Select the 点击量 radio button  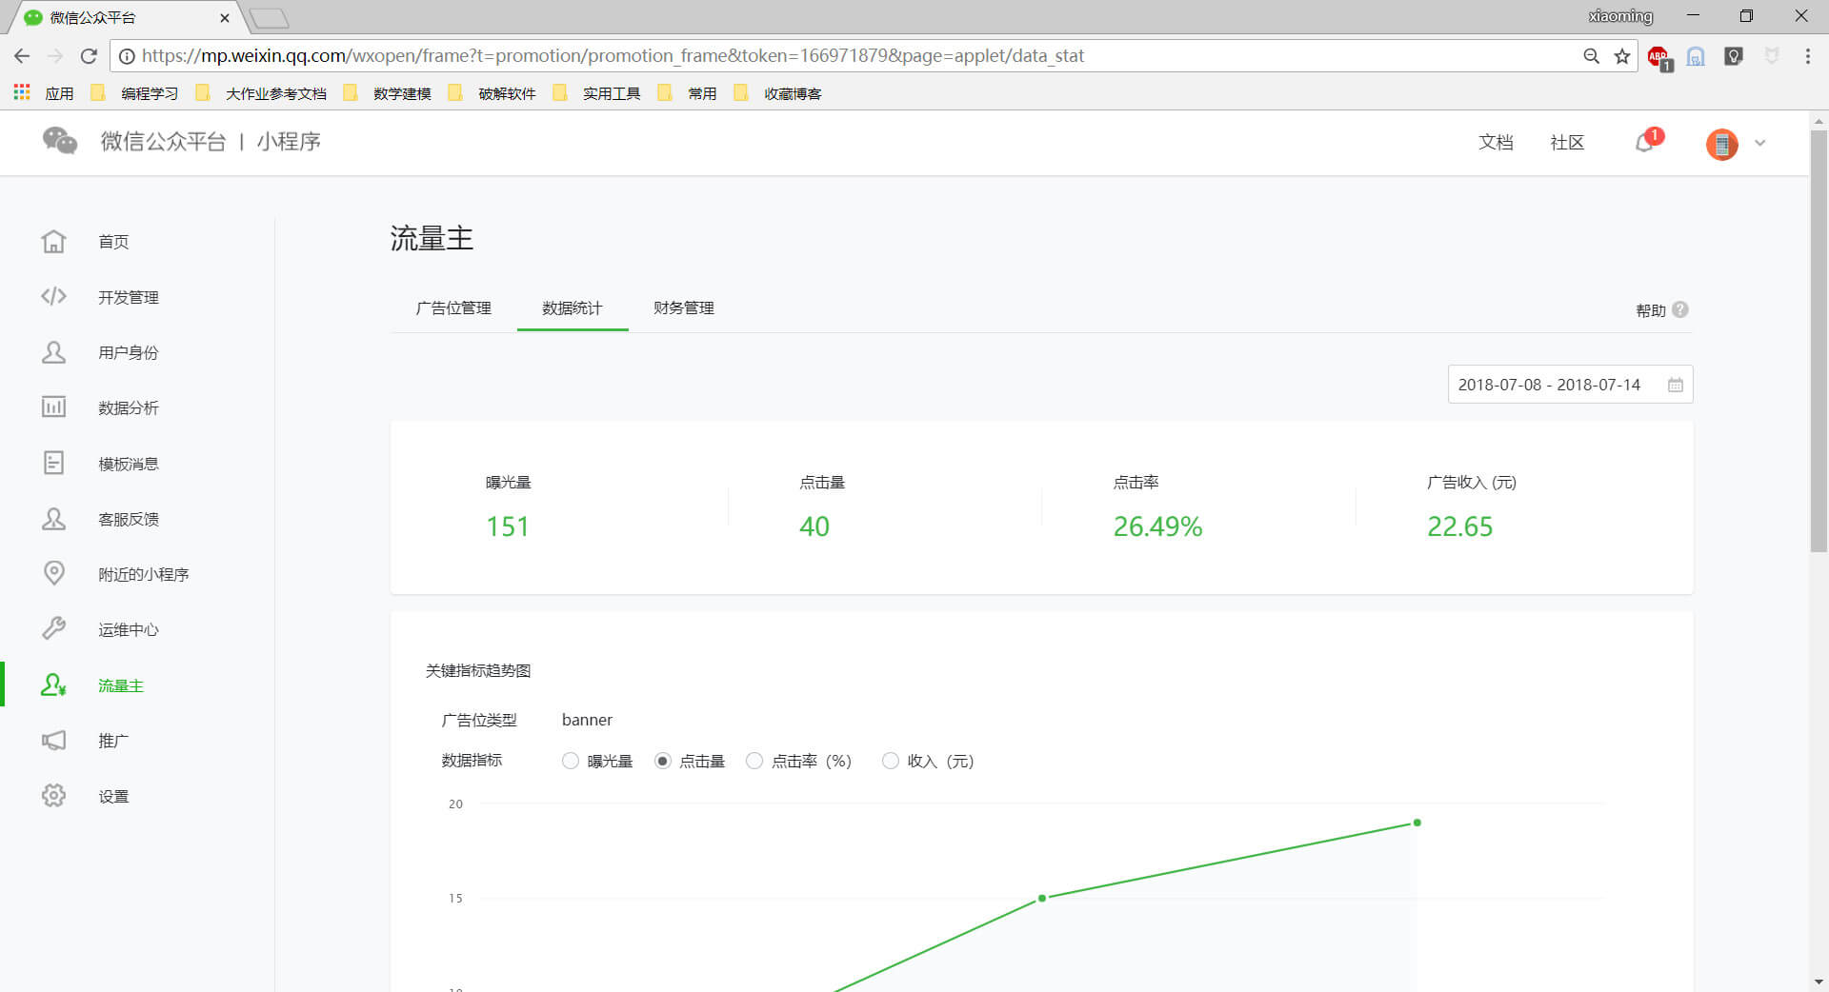click(x=662, y=761)
